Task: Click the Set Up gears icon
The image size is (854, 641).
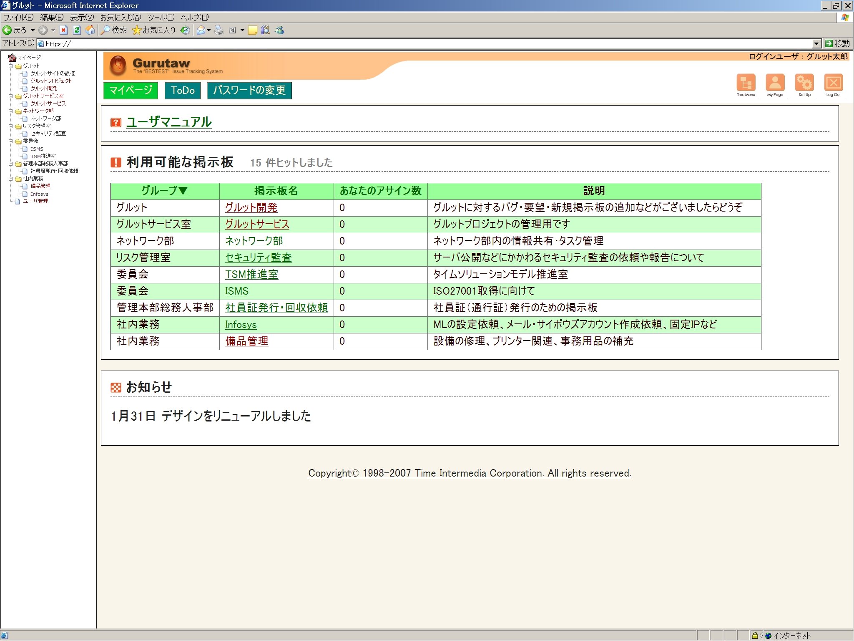Action: click(x=804, y=83)
